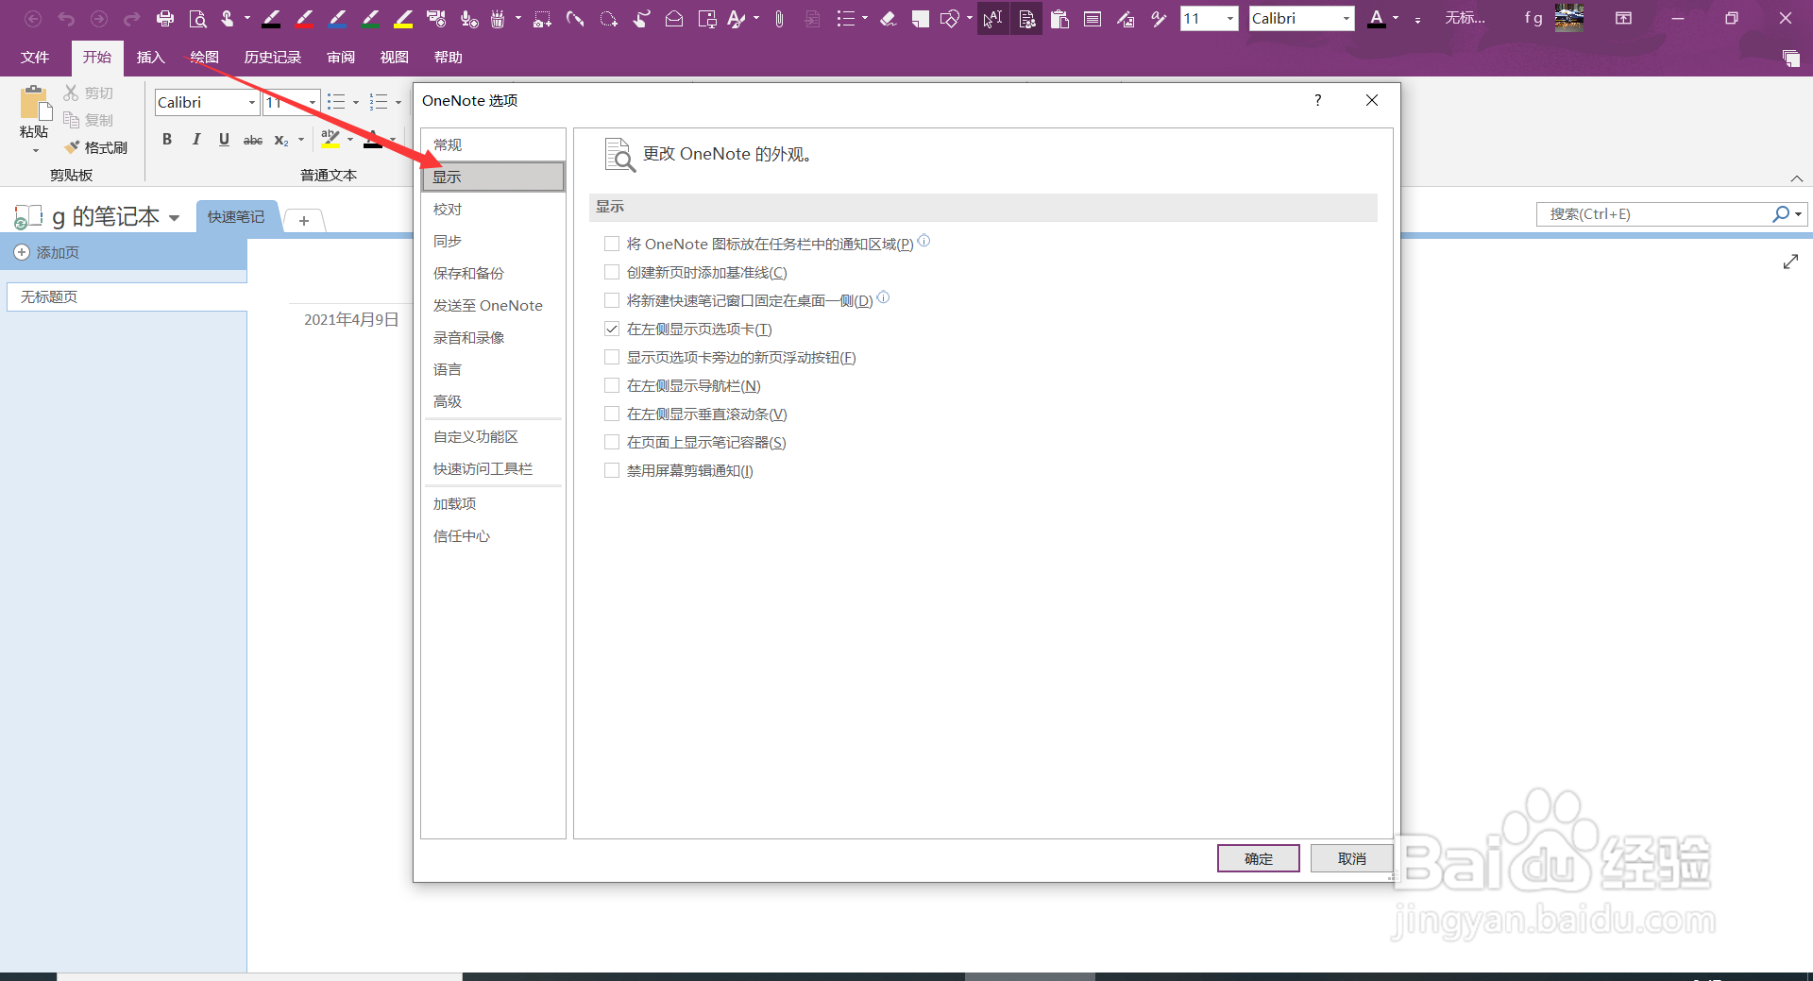Click the touch mode hand icon
Screen dimensions: 1813x981
pyautogui.click(x=228, y=18)
